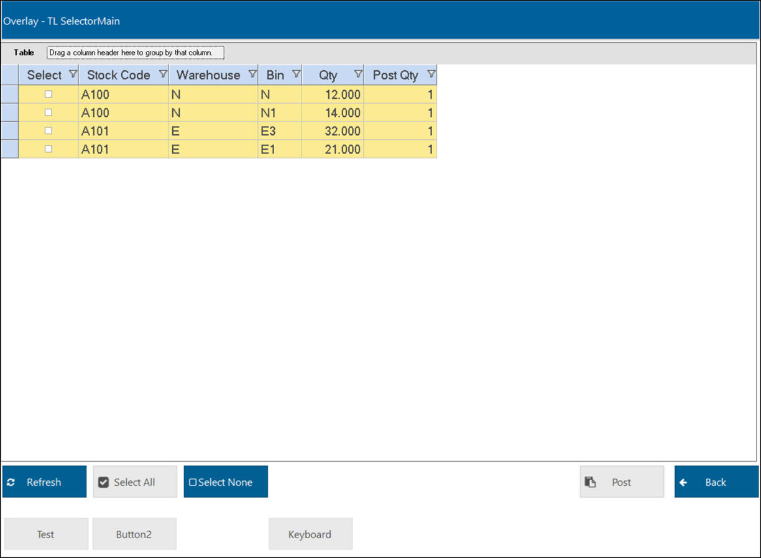Viewport: 761px width, 558px height.
Task: Click the Test button
Action: pos(46,534)
